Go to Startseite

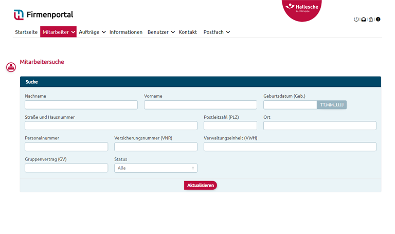[x=26, y=32]
